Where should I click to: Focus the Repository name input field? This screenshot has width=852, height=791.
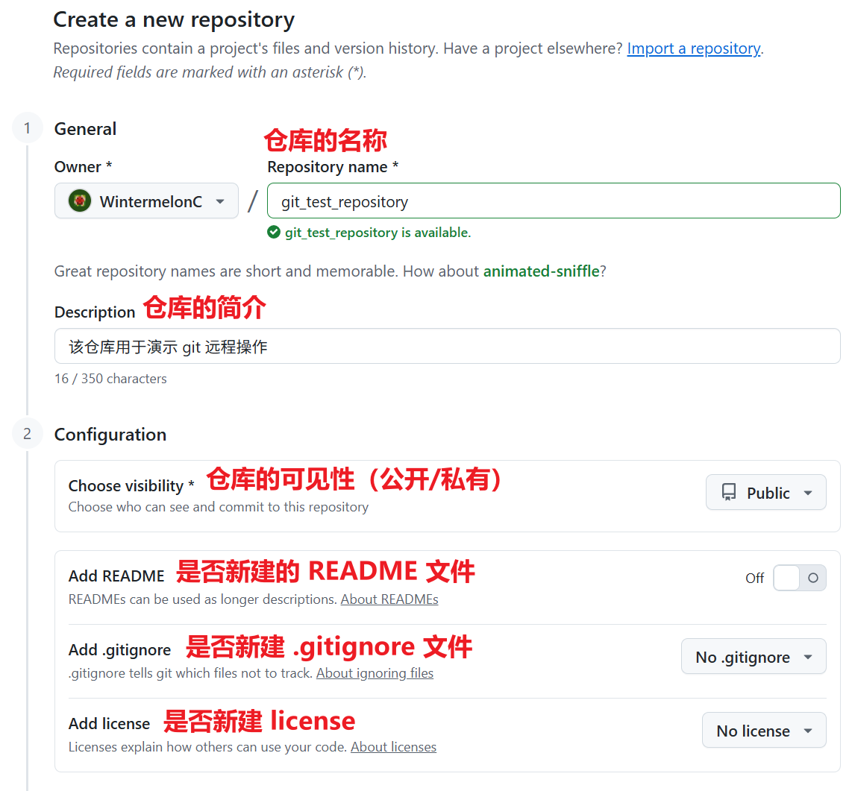(554, 201)
